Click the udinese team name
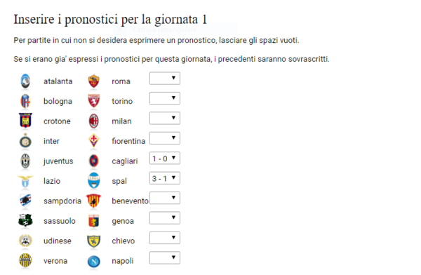Screen dimensions: 421x275 tap(58, 241)
